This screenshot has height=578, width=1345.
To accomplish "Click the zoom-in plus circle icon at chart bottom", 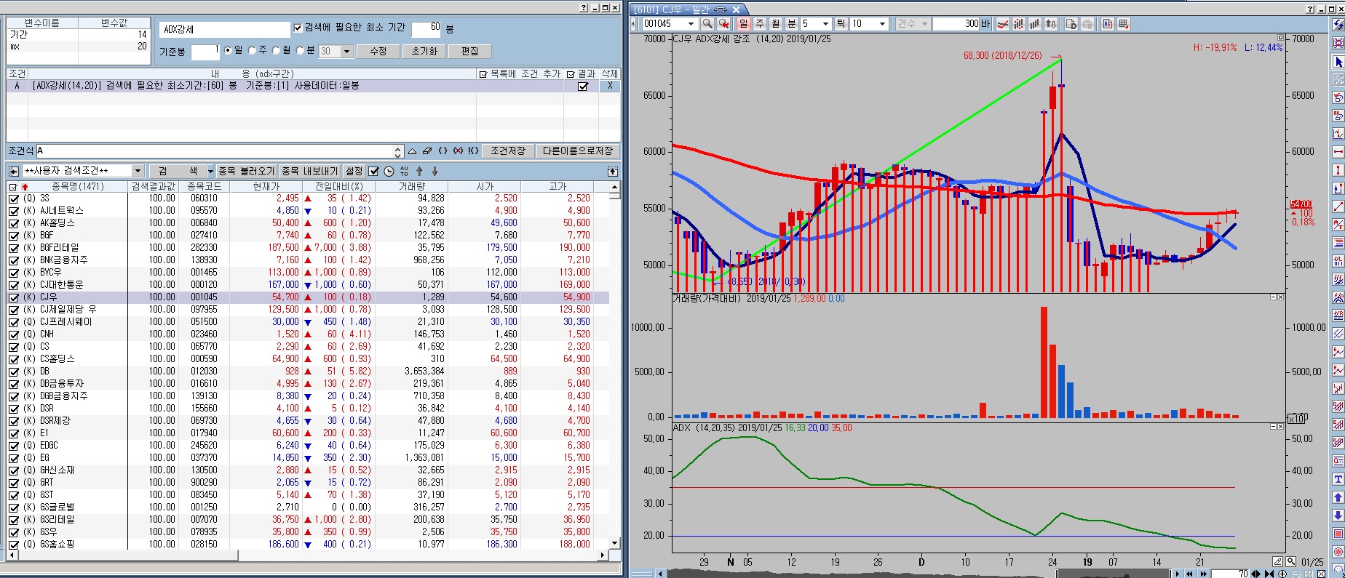I will 1282,574.
